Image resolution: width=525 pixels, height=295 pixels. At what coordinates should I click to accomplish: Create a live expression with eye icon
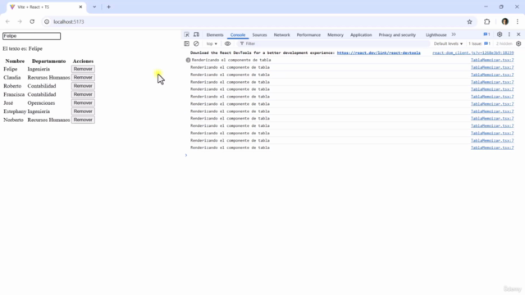coord(228,43)
